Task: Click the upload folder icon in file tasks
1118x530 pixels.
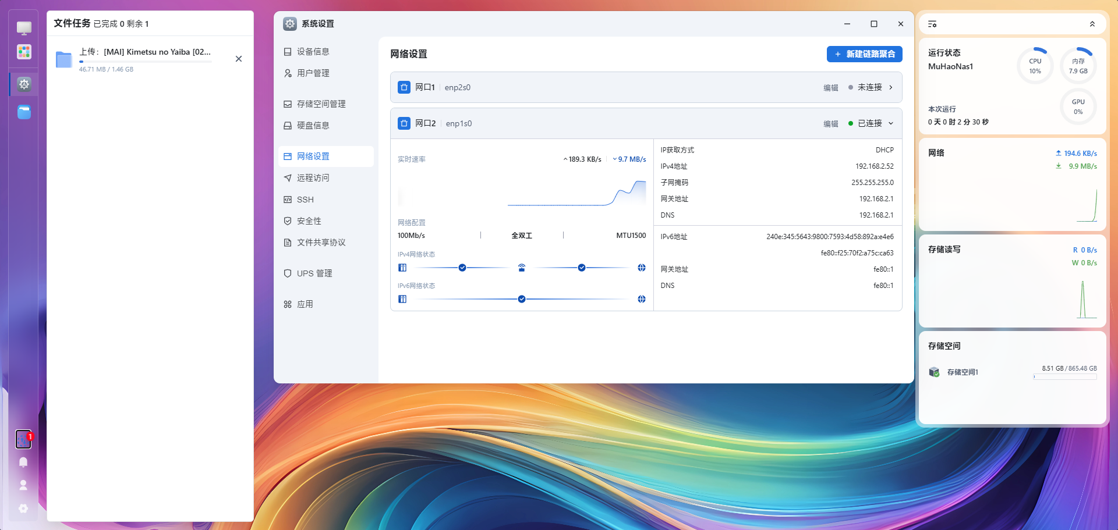Action: pos(63,59)
